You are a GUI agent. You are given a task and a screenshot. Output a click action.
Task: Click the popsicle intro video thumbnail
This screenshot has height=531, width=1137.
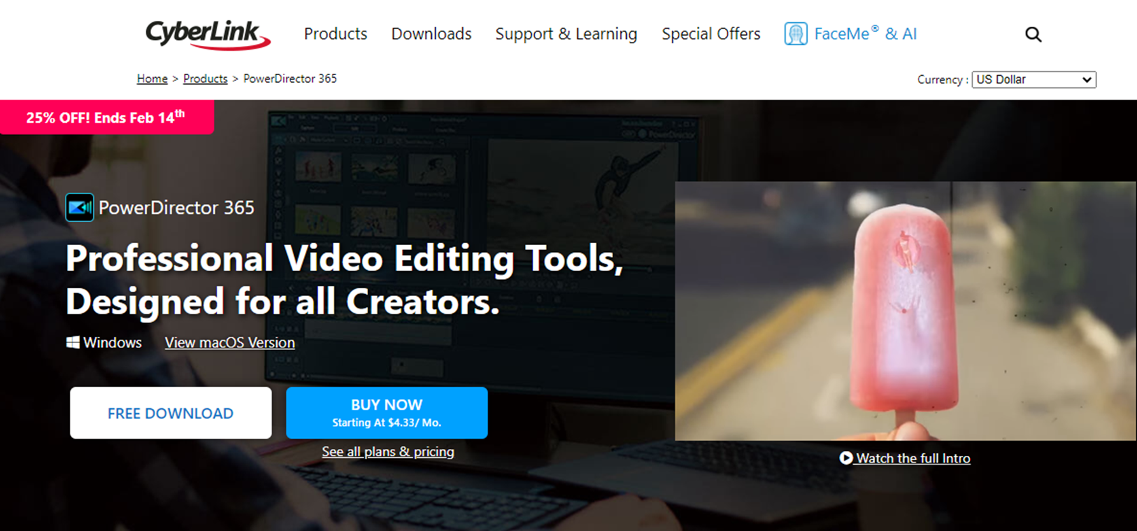[906, 311]
